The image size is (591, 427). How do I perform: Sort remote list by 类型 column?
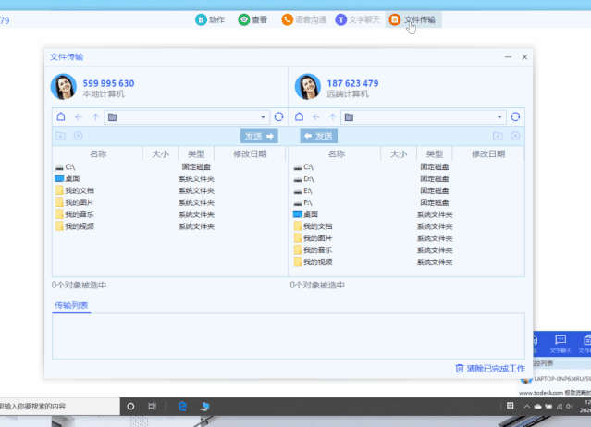pyautogui.click(x=434, y=153)
